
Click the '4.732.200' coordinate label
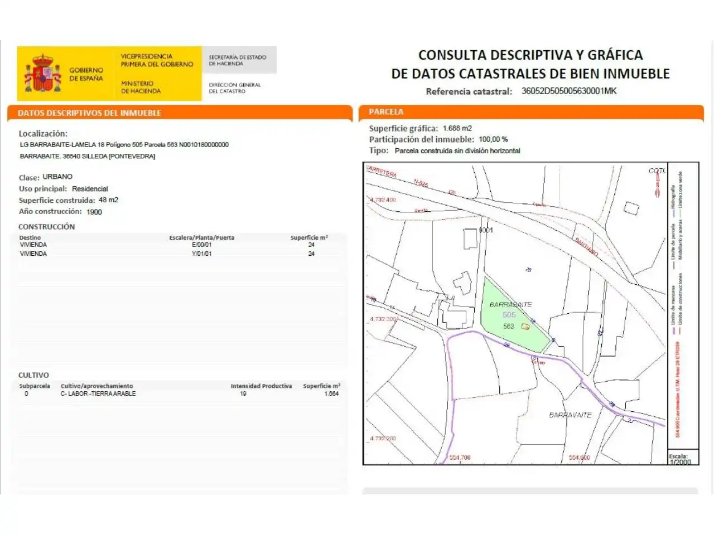[x=383, y=439]
